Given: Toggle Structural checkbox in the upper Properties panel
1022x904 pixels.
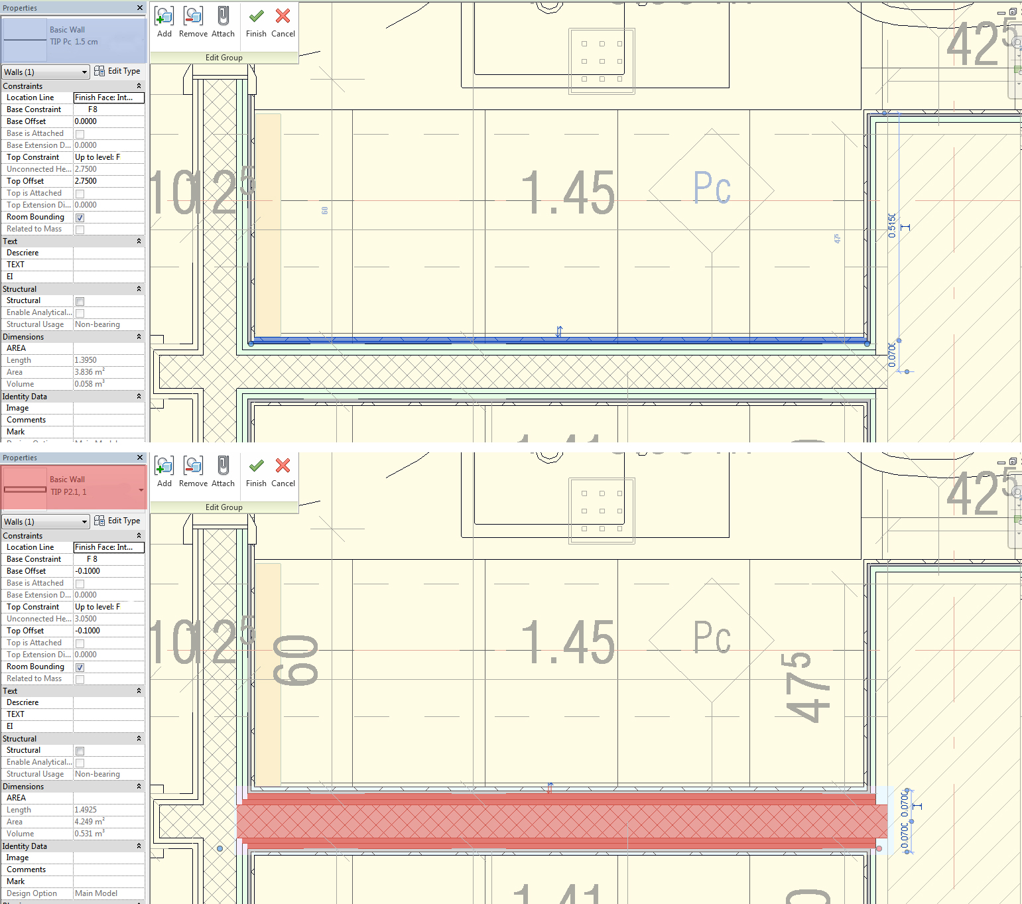Looking at the screenshot, I should coord(80,301).
